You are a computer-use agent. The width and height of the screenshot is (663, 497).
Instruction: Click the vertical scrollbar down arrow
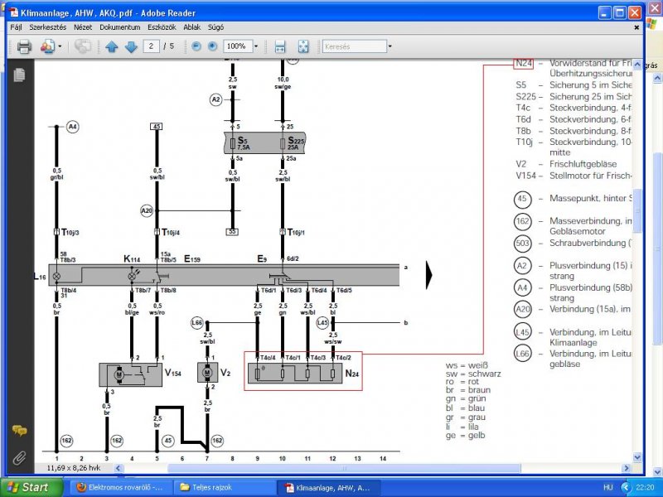[x=637, y=457]
